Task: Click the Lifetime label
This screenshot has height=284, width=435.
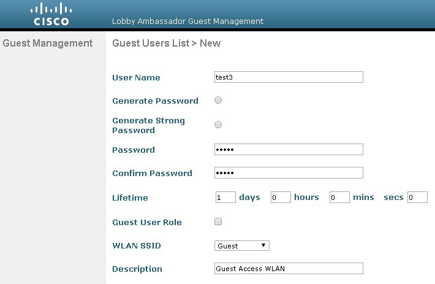Action: pos(130,198)
